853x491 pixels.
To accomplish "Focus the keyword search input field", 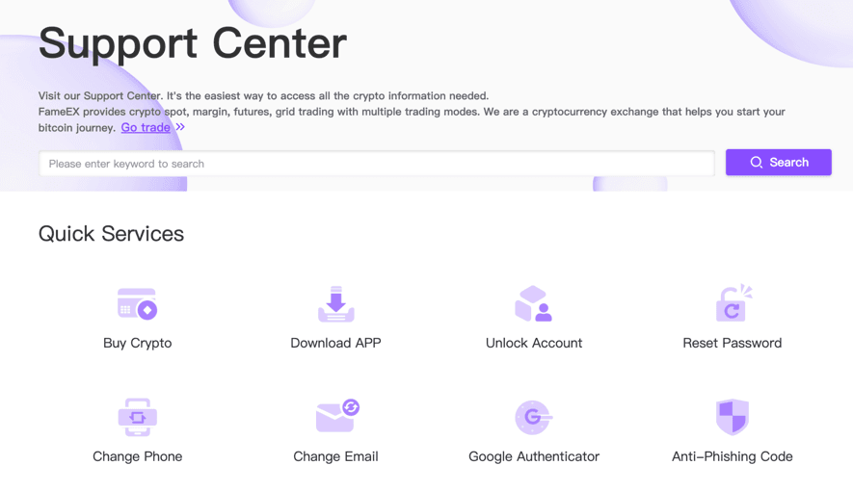I will (376, 164).
